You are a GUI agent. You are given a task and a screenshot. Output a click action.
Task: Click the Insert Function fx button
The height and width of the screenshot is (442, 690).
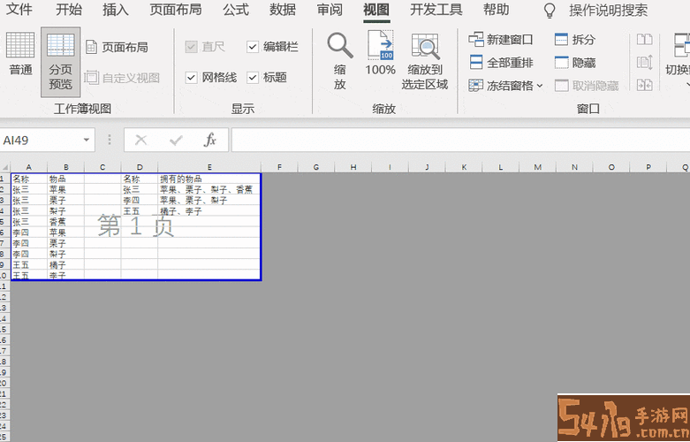point(210,140)
